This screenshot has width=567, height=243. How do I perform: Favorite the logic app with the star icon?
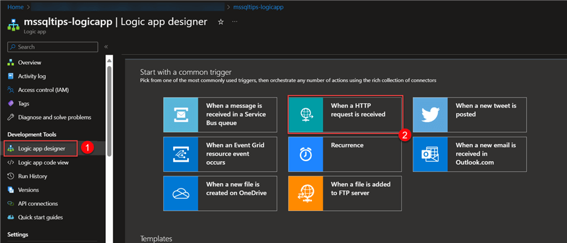click(220, 22)
